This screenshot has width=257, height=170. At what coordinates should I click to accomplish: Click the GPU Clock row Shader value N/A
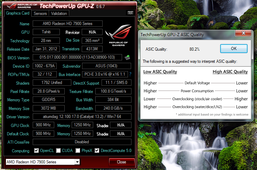[x=121, y=125]
